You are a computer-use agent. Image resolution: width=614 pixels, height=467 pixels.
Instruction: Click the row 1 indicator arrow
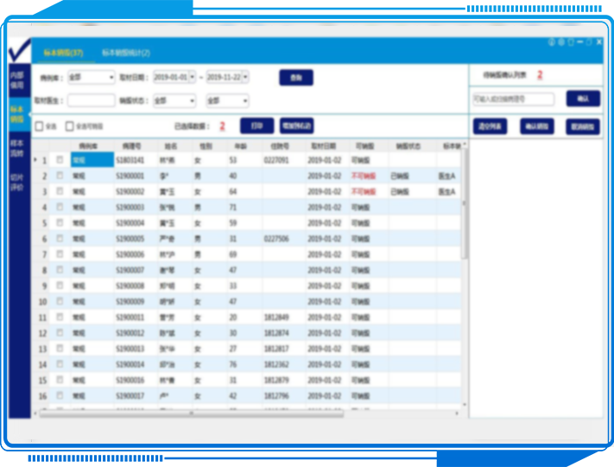[35, 160]
